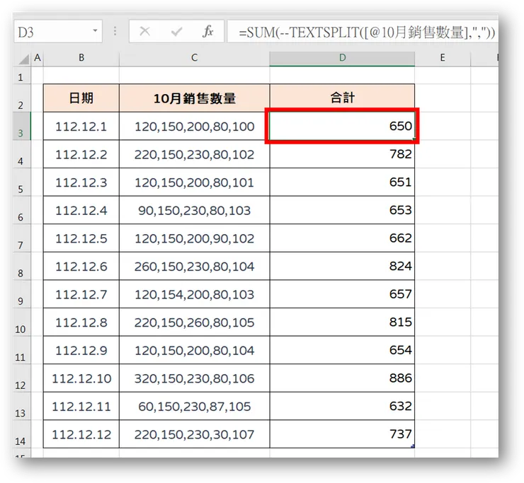Select the total cell showing 824
This screenshot has height=483, width=524.
[x=342, y=267]
